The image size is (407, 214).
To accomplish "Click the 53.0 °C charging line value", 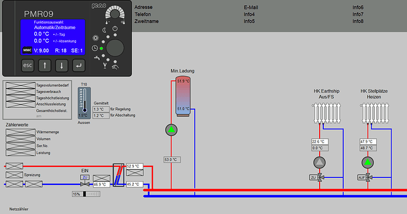I will pos(172,160).
